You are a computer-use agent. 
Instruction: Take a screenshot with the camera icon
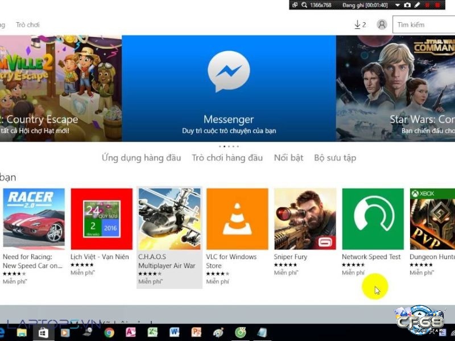[407, 5]
